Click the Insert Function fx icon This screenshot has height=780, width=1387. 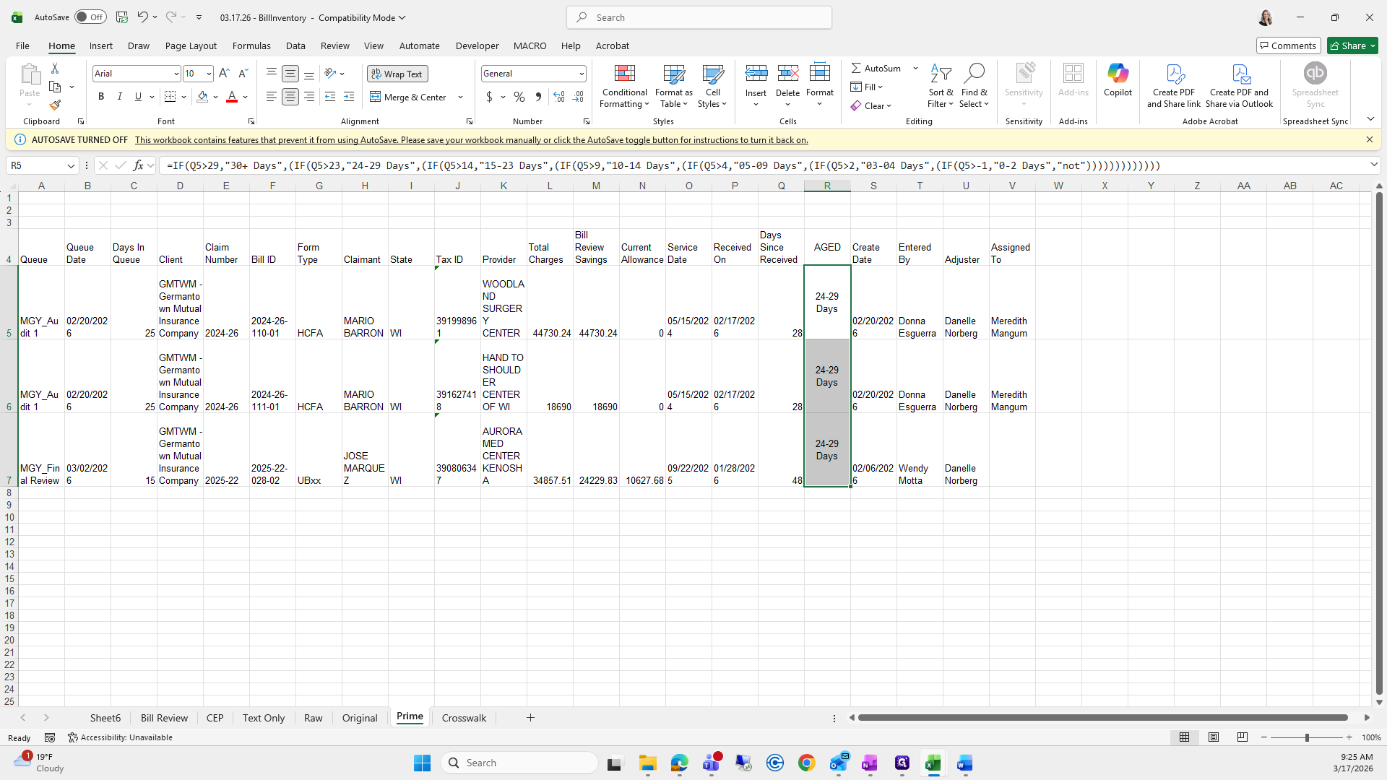pos(138,165)
